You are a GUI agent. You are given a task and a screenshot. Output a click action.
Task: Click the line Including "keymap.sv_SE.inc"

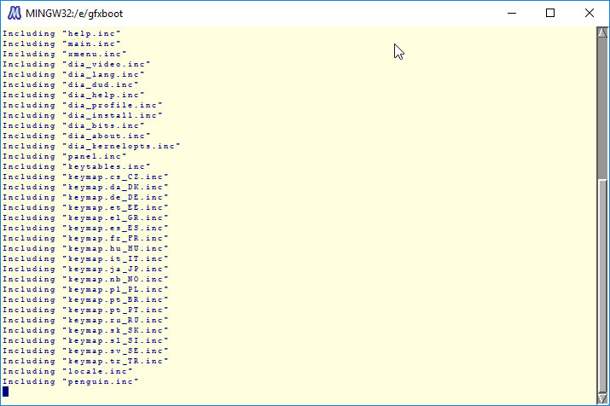(85, 351)
